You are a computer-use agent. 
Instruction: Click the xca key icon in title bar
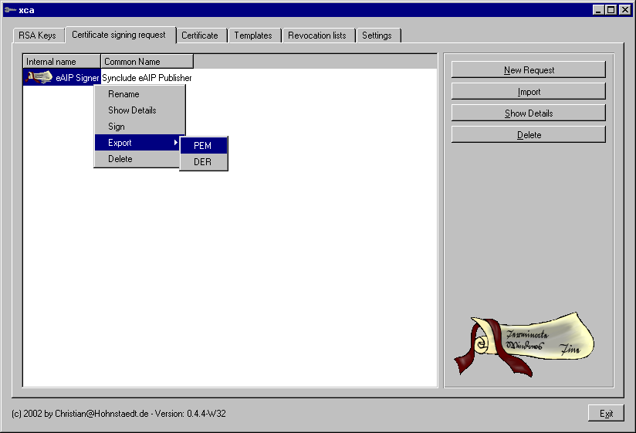pyautogui.click(x=9, y=10)
